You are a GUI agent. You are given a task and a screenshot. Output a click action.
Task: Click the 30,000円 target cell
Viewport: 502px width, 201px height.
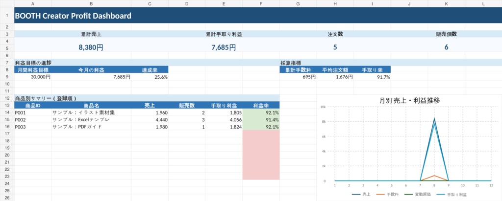click(33, 77)
